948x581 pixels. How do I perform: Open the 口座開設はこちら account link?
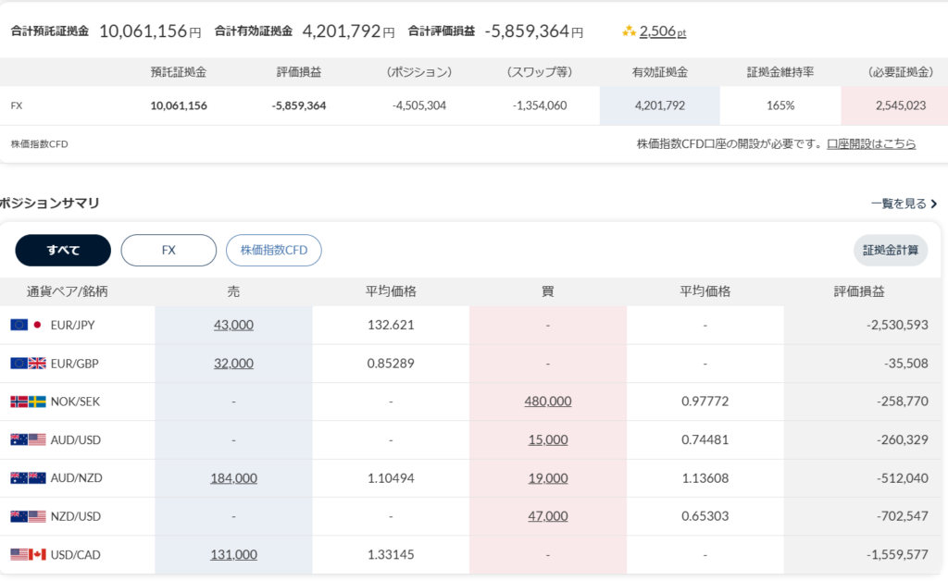point(871,143)
